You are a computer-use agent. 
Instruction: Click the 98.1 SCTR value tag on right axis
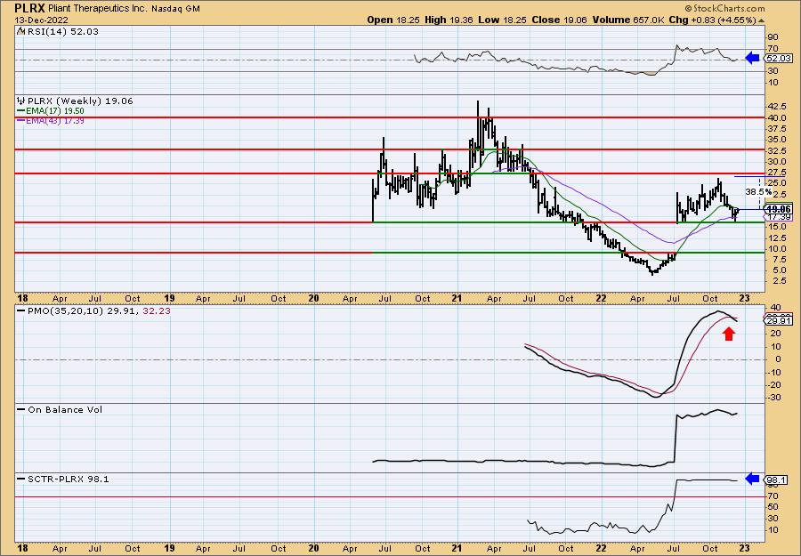coord(776,480)
